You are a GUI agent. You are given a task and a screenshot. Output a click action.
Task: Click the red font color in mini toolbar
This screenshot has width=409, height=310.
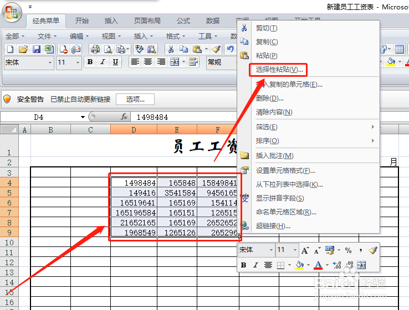[x=318, y=265]
